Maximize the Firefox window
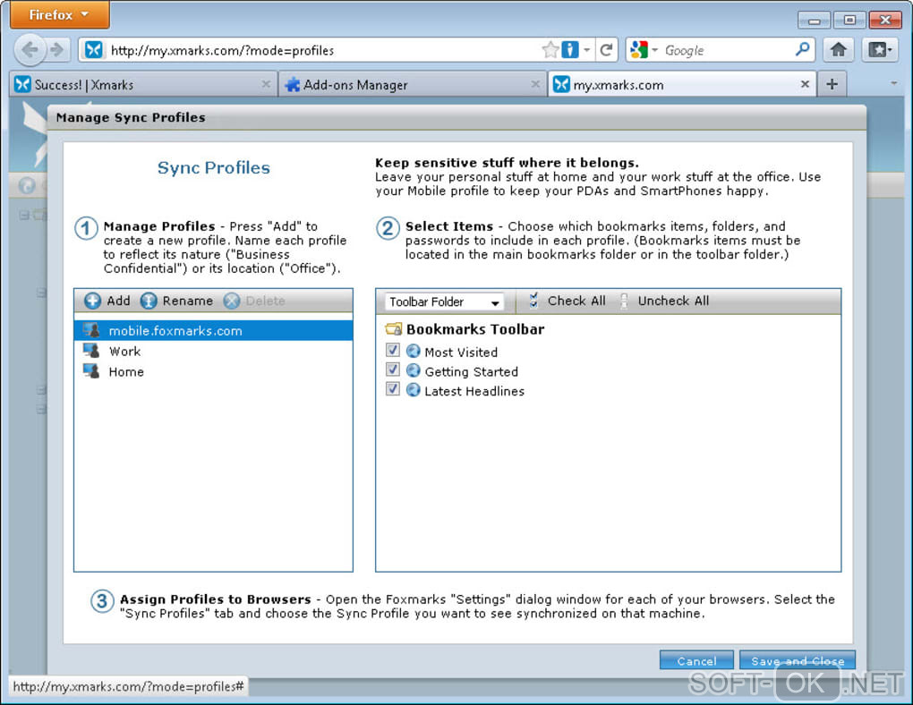The height and width of the screenshot is (705, 913). coord(849,21)
